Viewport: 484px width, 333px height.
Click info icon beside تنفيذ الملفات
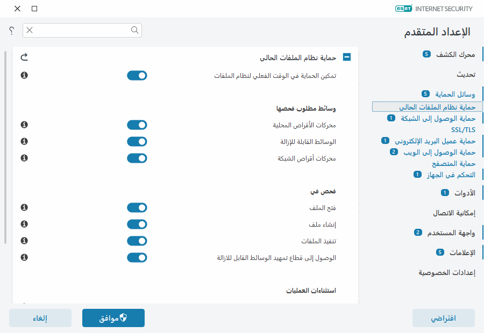point(23,241)
